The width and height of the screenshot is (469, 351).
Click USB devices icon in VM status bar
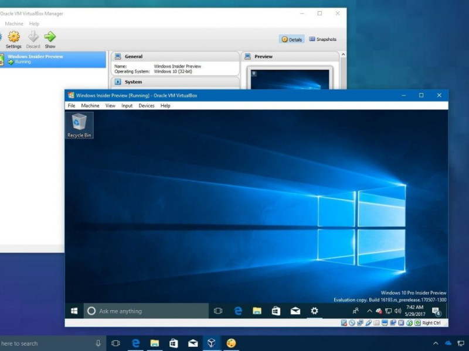(x=369, y=323)
